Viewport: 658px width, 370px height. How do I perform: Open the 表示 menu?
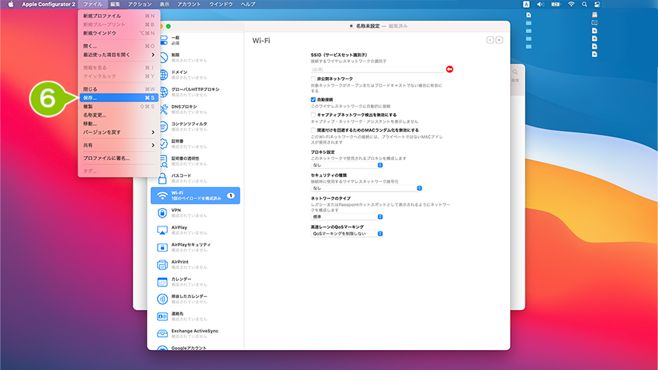164,4
